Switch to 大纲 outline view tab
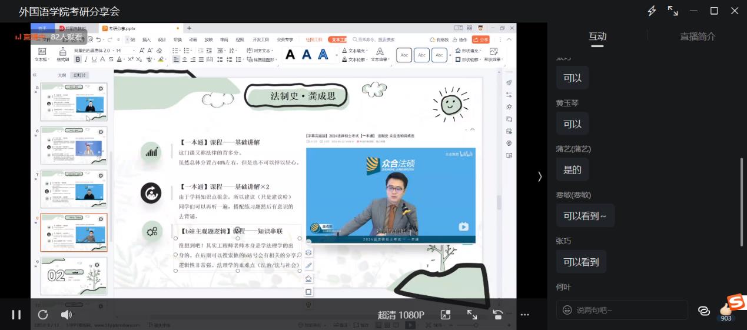 62,75
